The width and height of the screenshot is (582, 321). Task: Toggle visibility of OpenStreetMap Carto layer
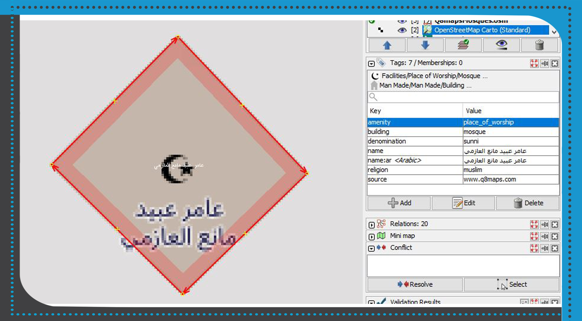coord(402,30)
